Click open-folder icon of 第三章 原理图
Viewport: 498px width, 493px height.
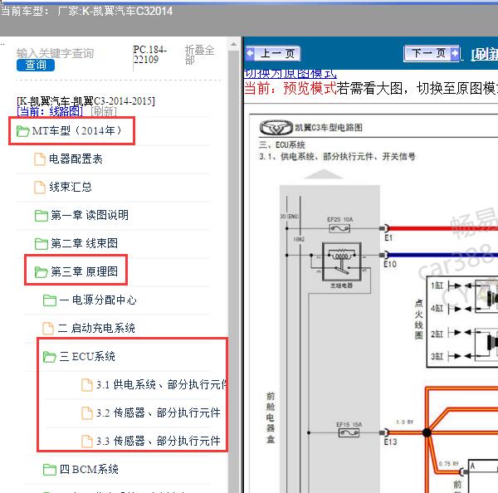point(41,272)
